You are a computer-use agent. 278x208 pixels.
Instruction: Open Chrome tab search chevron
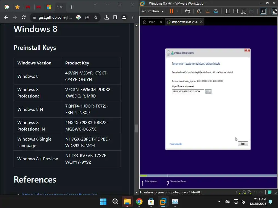[95, 4]
